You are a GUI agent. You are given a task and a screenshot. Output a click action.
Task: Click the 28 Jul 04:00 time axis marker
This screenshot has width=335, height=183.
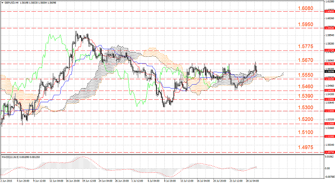[252, 181]
